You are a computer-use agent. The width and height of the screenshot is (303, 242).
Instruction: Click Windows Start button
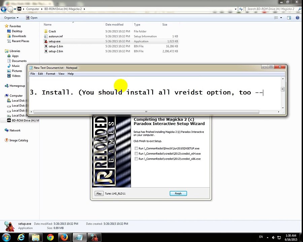coord(7,237)
